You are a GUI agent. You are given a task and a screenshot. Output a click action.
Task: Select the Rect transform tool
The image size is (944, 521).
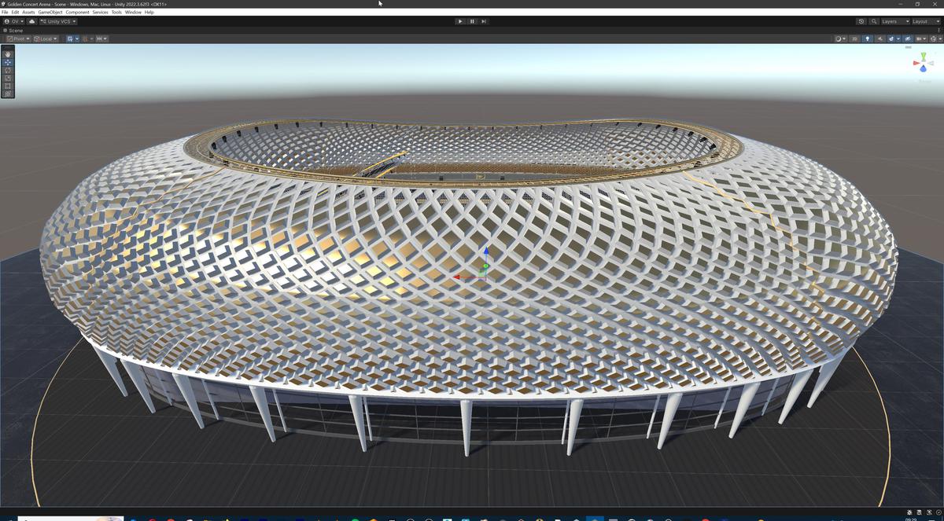click(x=8, y=86)
